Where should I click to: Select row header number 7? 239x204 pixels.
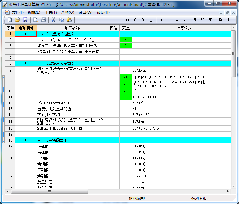[x=10, y=70]
